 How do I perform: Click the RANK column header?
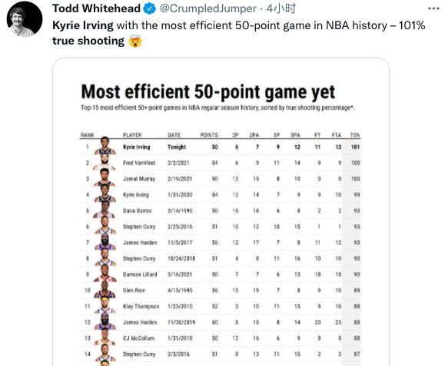(88, 135)
